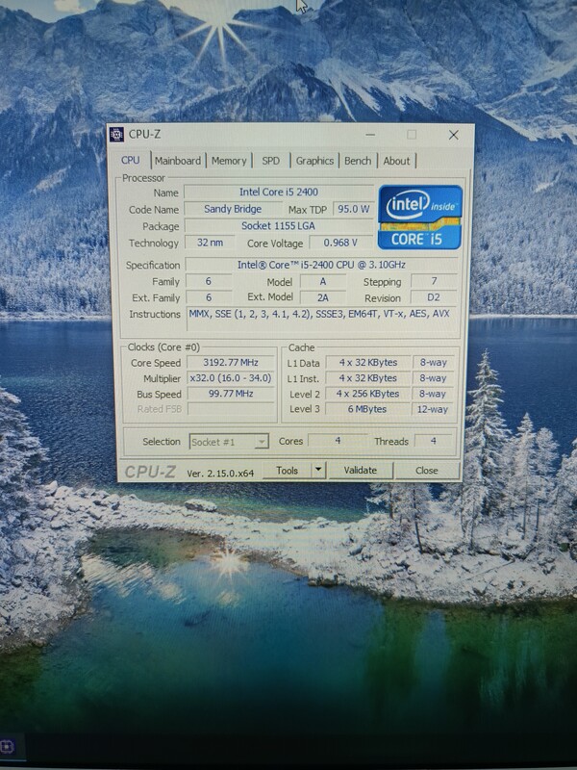This screenshot has height=770, width=577.
Task: Click the Technology value '32 nm'
Action: click(210, 243)
